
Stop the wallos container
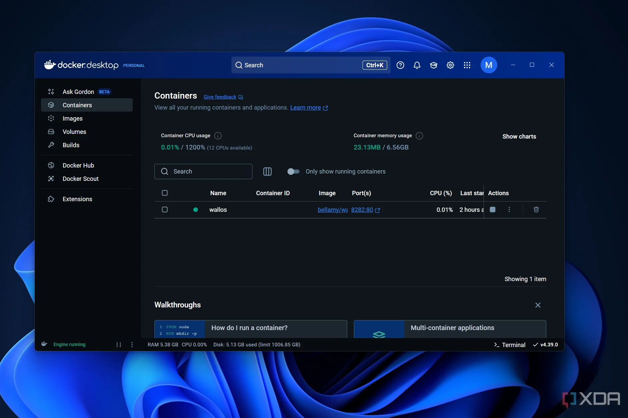493,209
